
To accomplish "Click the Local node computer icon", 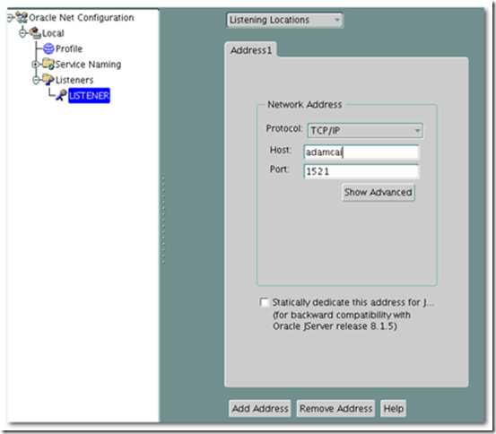I will 35,32.
